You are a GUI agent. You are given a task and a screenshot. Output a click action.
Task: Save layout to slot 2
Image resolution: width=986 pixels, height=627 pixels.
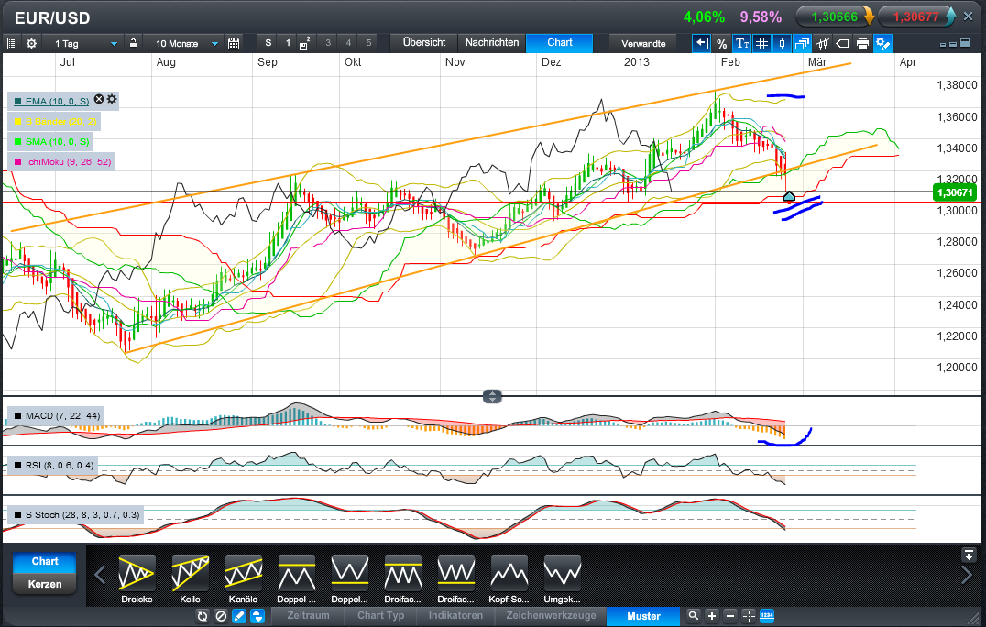point(305,43)
